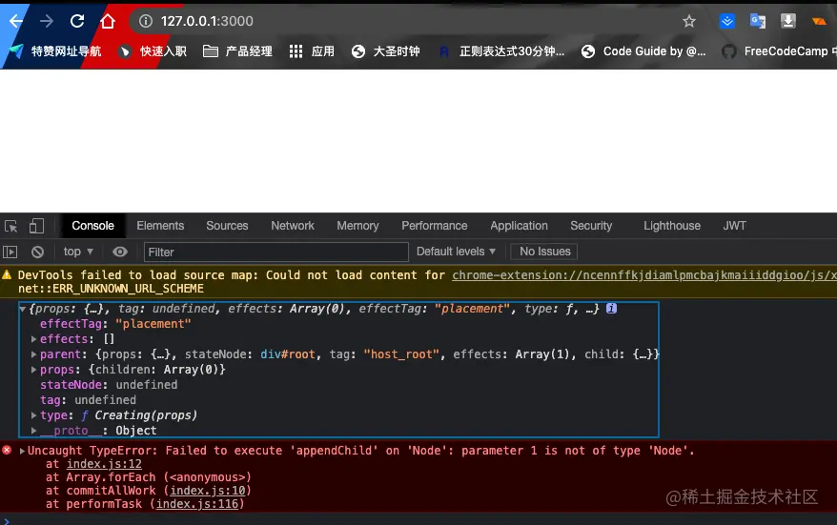Switch to the Application tab
This screenshot has width=837, height=525.
(519, 226)
